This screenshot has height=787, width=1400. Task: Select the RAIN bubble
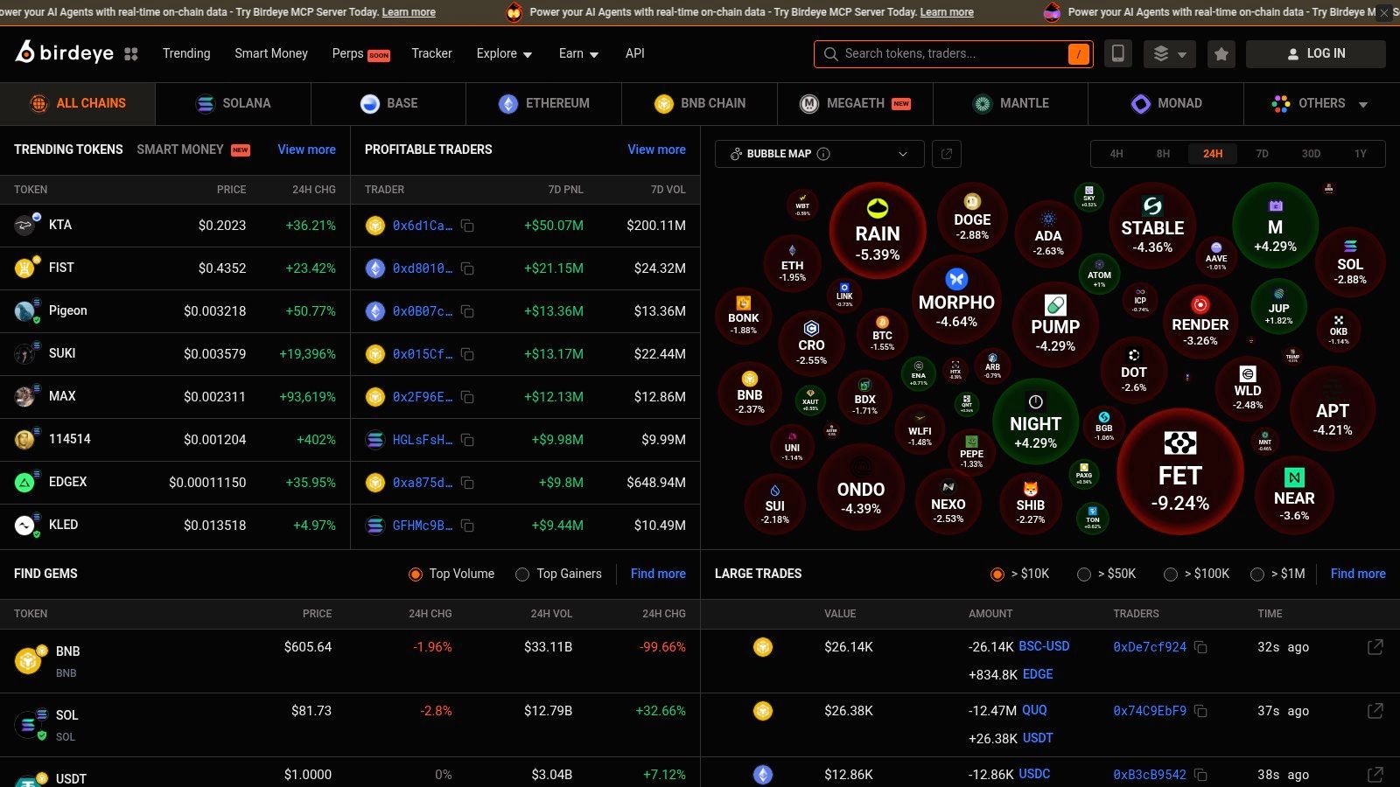coord(878,231)
